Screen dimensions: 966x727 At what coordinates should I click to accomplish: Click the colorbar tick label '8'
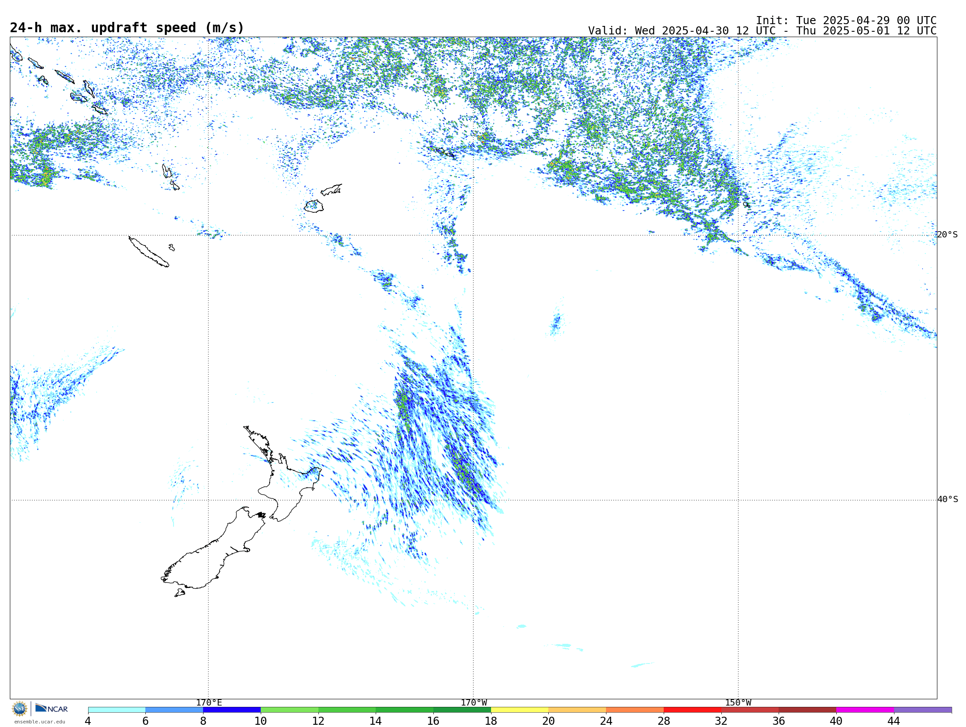pyautogui.click(x=203, y=721)
